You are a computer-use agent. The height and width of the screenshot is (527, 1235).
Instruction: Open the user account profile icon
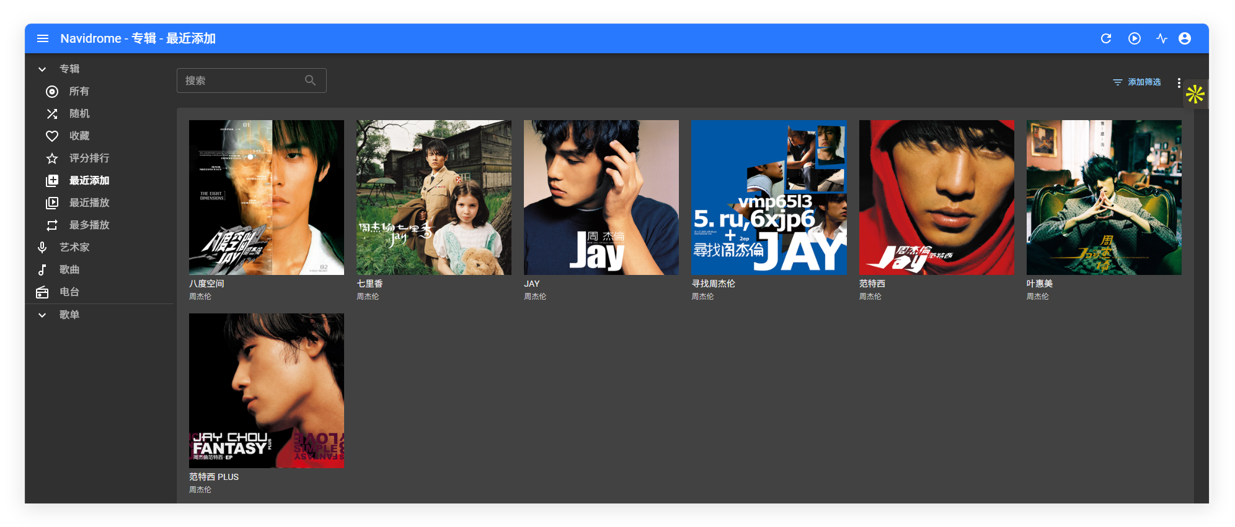(x=1184, y=38)
